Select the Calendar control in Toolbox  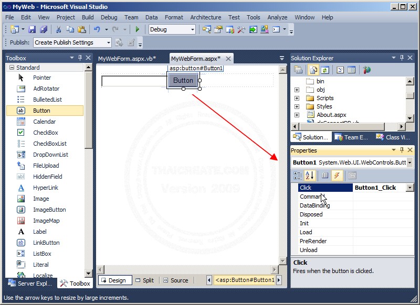point(45,122)
